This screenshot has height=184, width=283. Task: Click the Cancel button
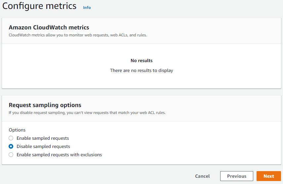(202, 176)
